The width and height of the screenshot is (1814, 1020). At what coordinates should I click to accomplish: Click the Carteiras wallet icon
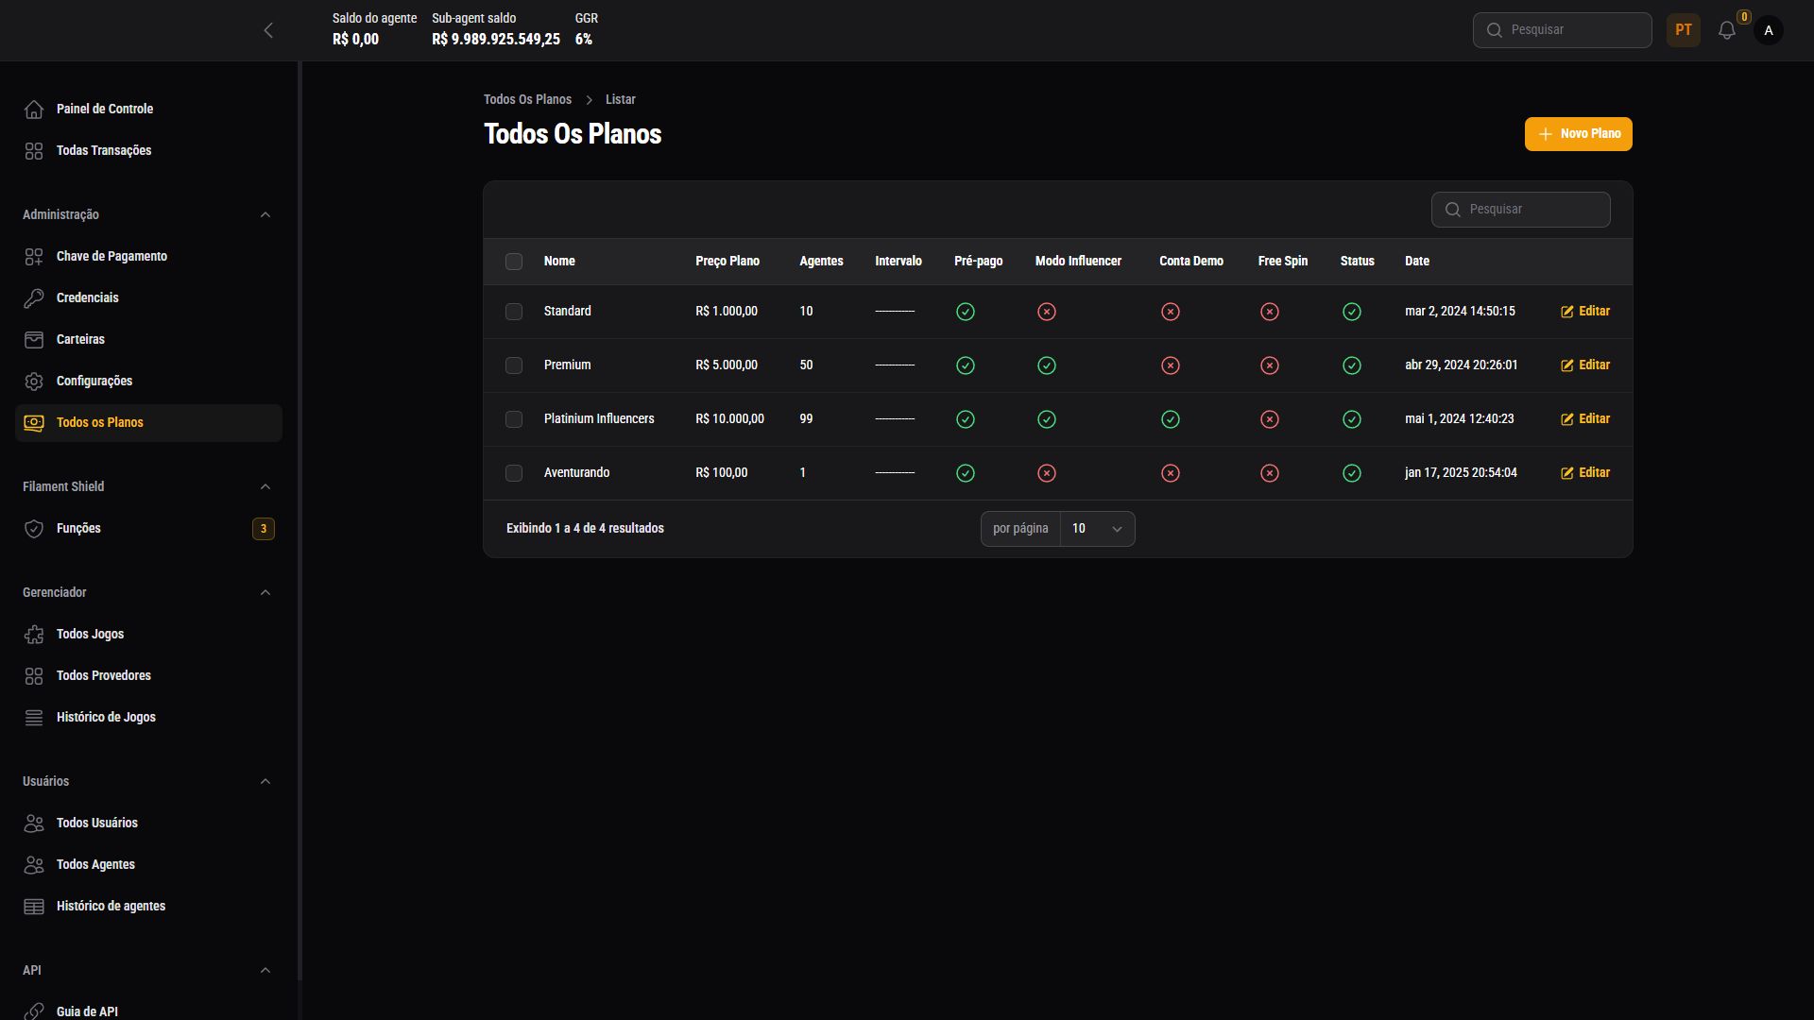[34, 340]
